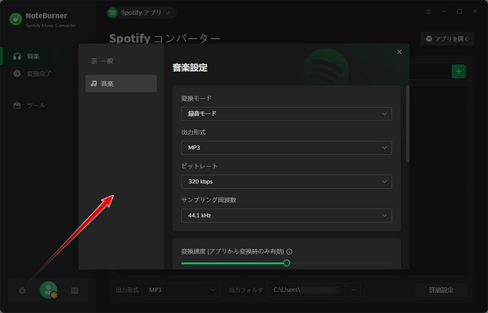Switch to 音楽 settings tab
The image size is (488, 313).
click(121, 83)
